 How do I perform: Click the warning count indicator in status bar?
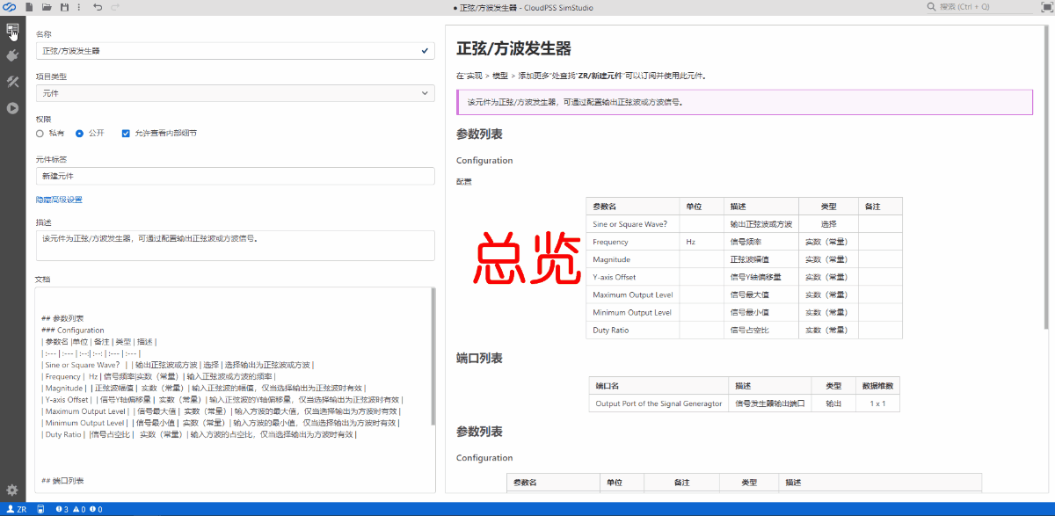[x=79, y=508]
